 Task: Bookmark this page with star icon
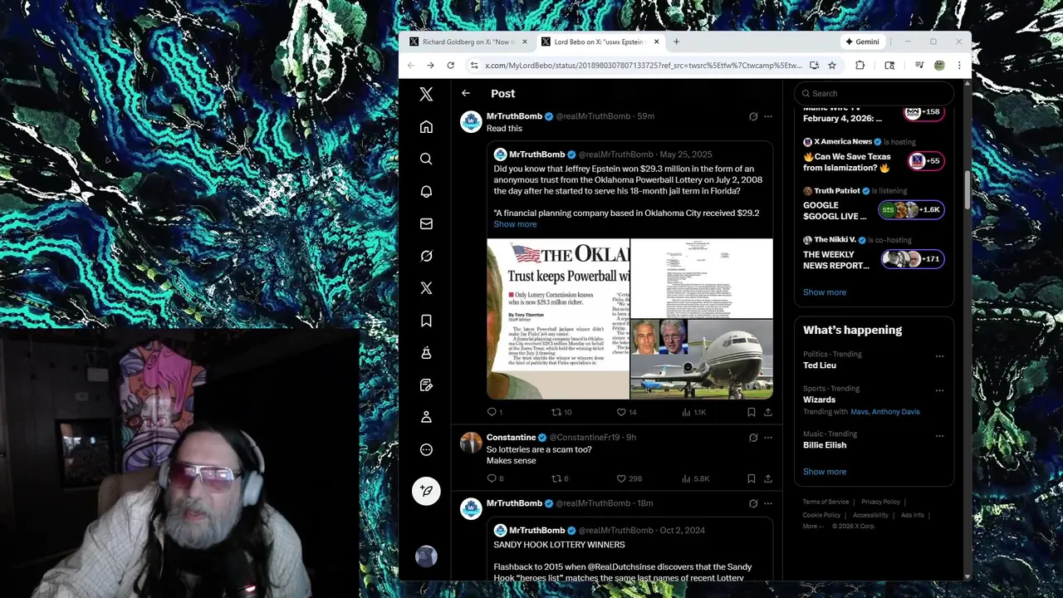(831, 66)
